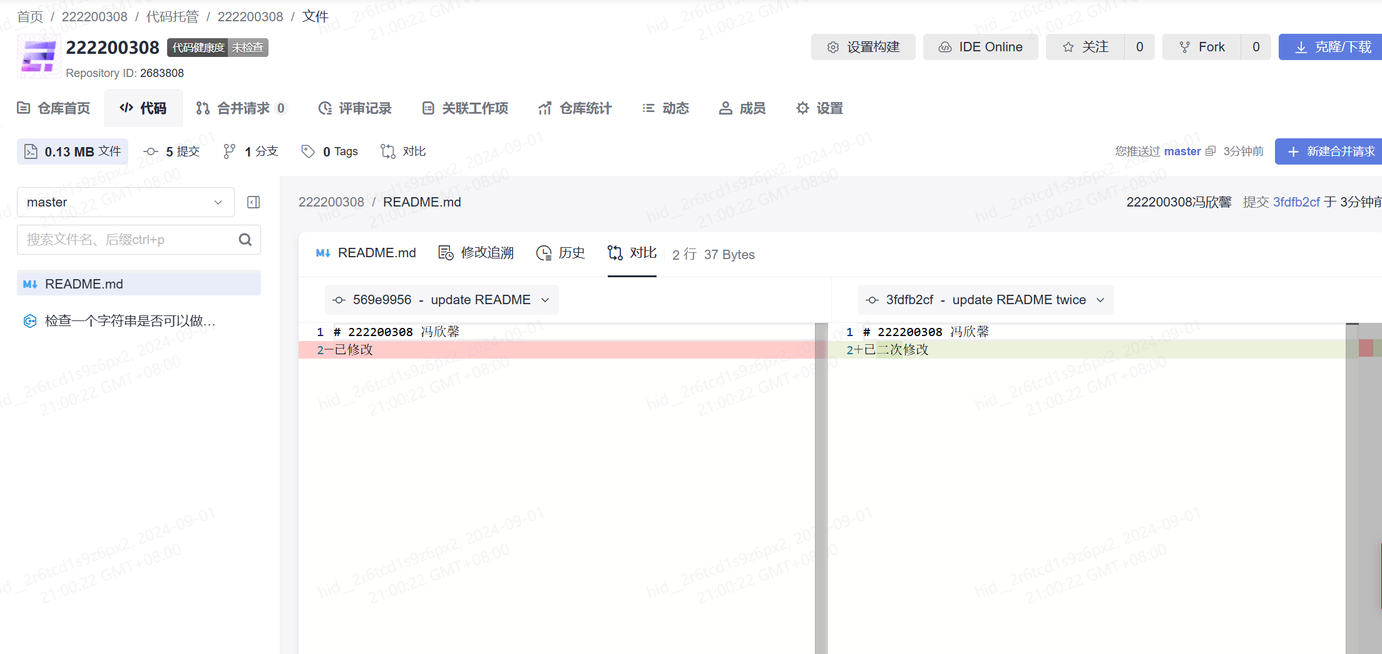Screen dimensions: 1382x654
Task: Click the README.md file tab
Action: pyautogui.click(x=366, y=253)
